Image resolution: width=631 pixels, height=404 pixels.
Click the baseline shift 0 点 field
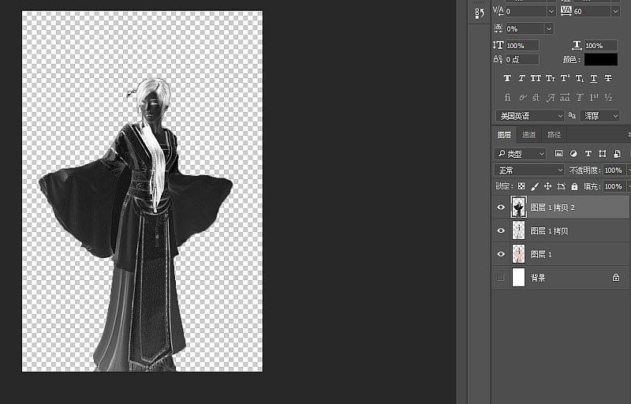tap(522, 59)
